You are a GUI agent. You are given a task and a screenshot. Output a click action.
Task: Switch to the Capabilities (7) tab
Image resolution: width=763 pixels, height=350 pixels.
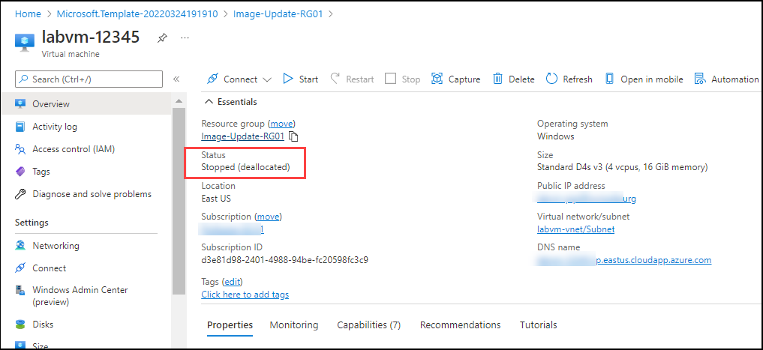(x=369, y=325)
